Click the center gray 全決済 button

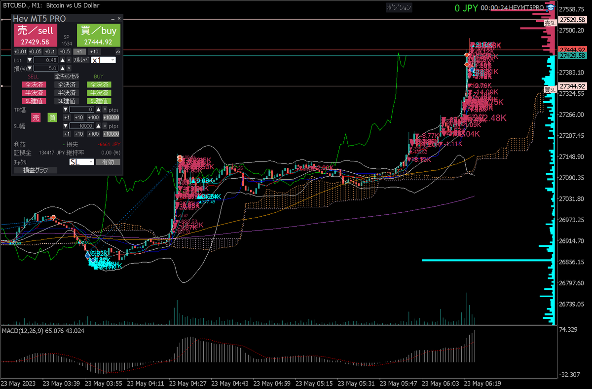[67, 84]
